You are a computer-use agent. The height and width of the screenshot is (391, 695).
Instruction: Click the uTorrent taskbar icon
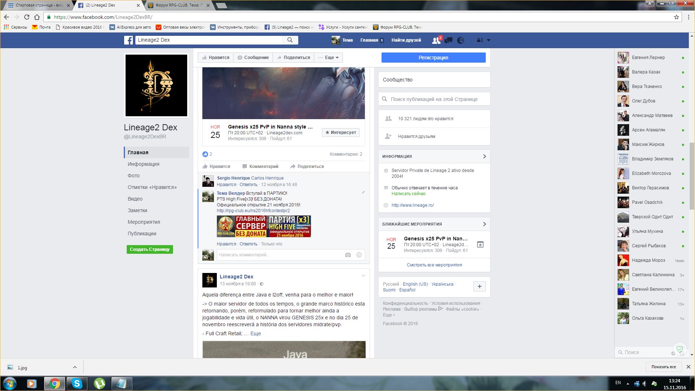coord(100,383)
